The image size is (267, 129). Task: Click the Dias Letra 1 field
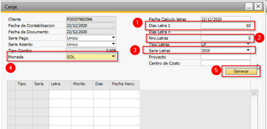click(226, 25)
